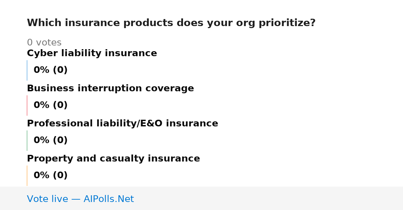The width and height of the screenshot is (403, 210).
Task: Click the blue Cyber liability bar
Action: pyautogui.click(x=27, y=70)
